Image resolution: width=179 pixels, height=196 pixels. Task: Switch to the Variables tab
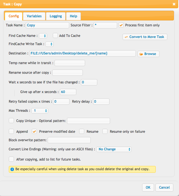pyautogui.click(x=34, y=16)
